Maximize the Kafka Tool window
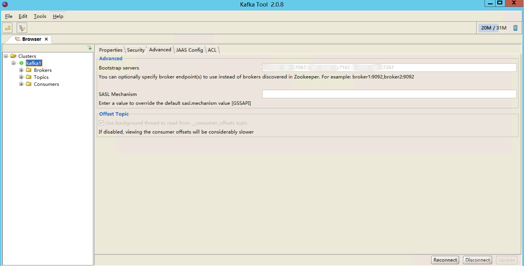This screenshot has height=266, width=524. (500, 3)
